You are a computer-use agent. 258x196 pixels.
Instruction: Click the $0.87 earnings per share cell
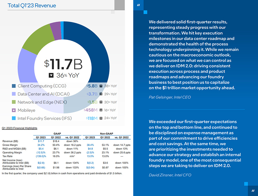coord(105,168)
